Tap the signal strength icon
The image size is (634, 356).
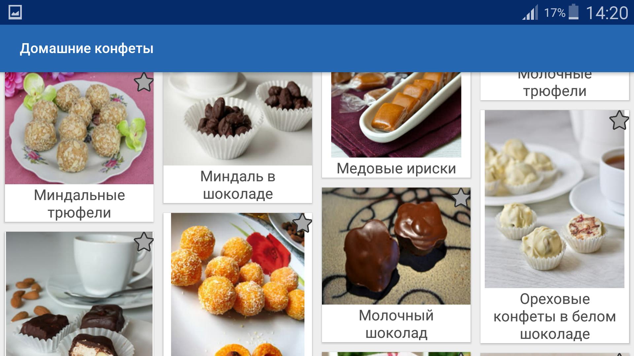click(x=530, y=13)
